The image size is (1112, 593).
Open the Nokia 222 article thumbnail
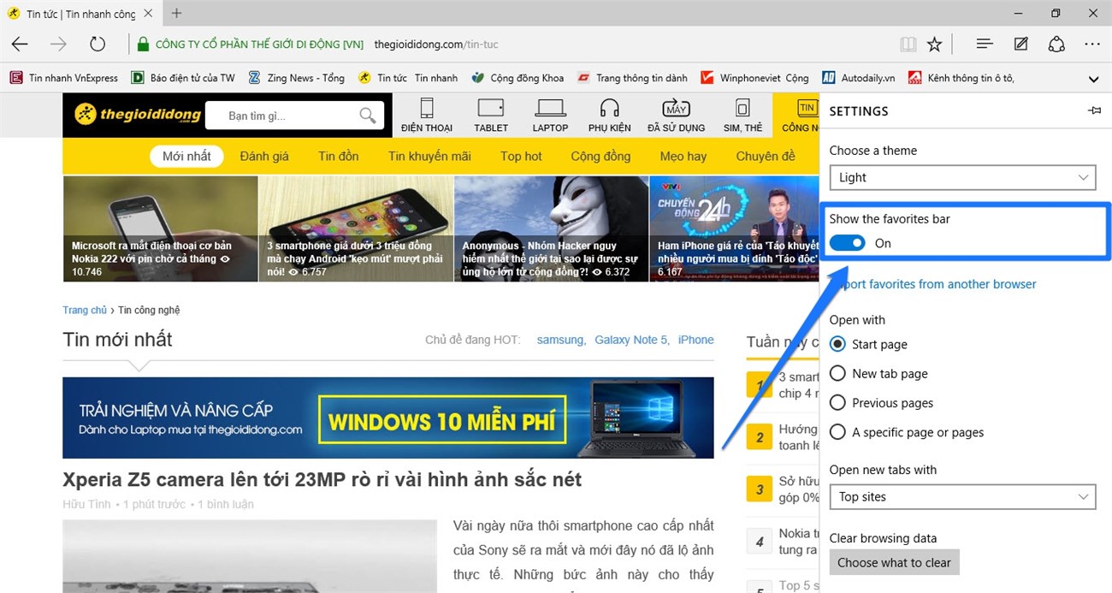click(160, 228)
